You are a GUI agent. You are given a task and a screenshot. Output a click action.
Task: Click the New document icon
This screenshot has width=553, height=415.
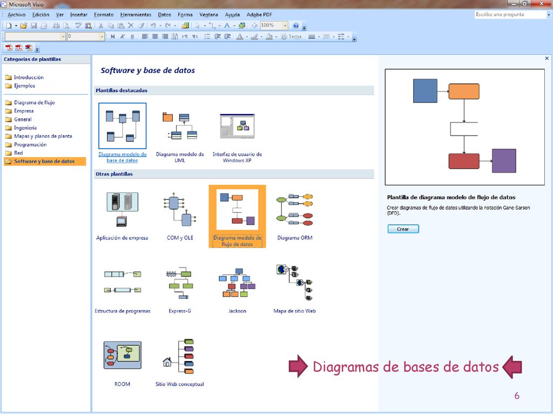[x=9, y=25]
